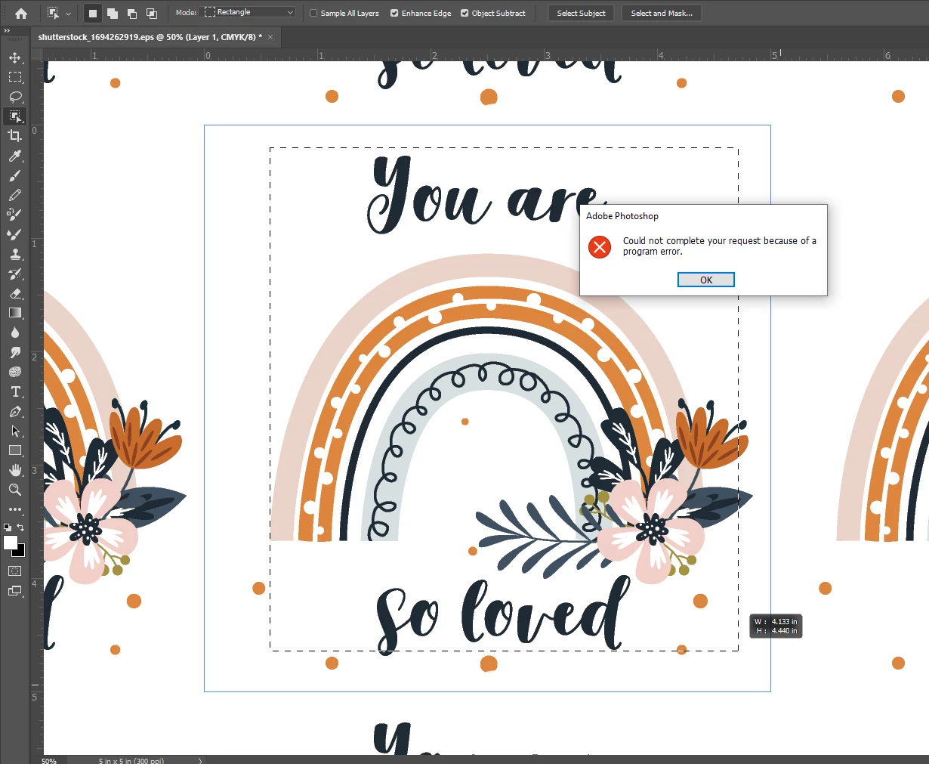
Task: Click the 50% zoom level field
Action: point(50,760)
